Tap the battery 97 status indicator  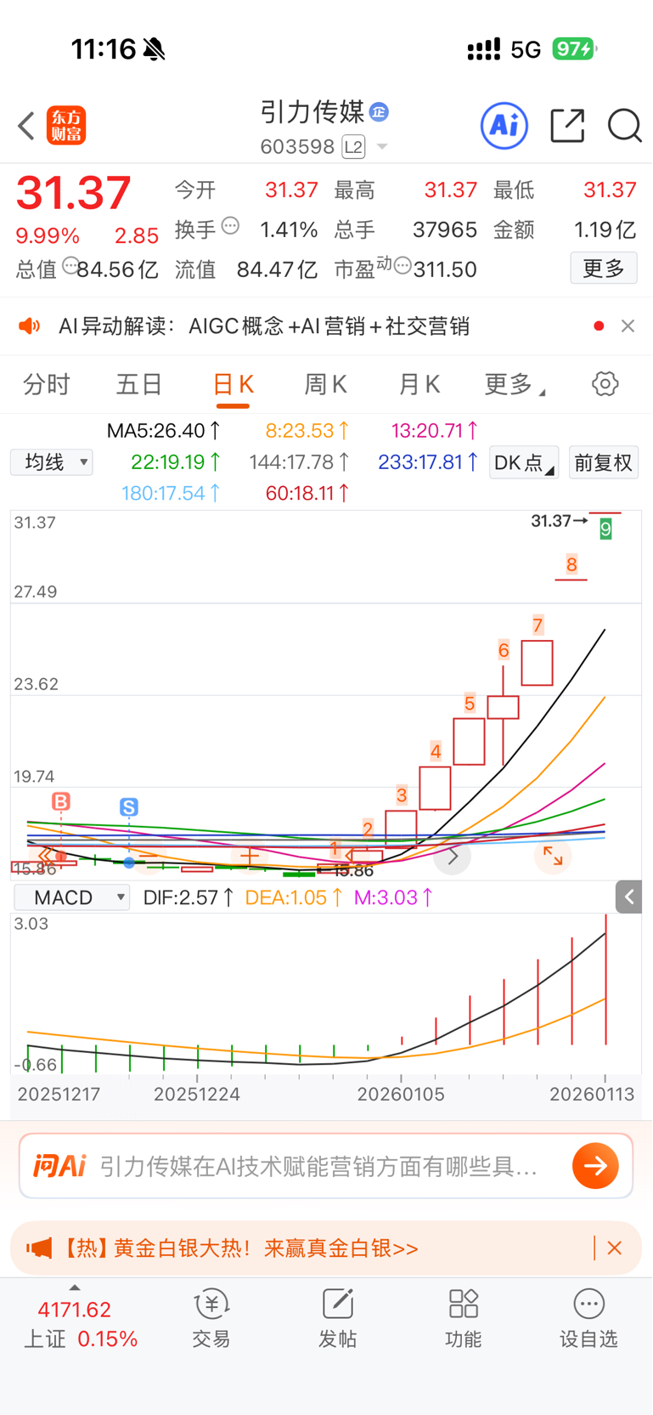(x=575, y=49)
